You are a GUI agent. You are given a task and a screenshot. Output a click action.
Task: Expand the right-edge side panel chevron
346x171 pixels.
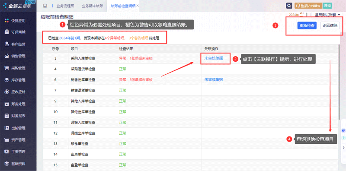343,147
